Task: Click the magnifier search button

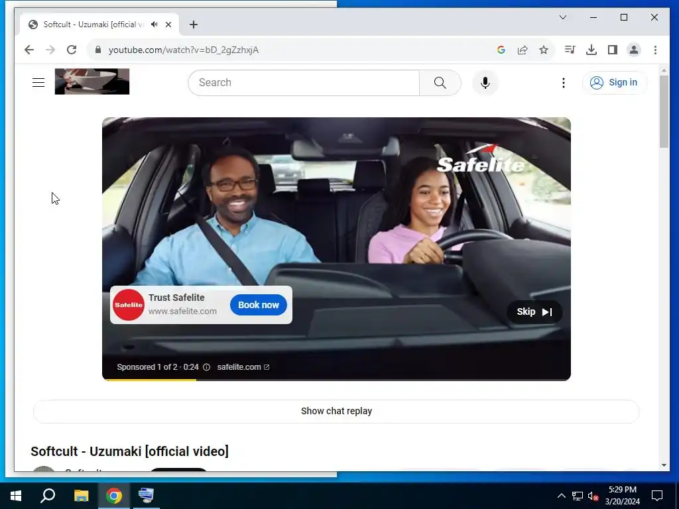Action: click(440, 83)
